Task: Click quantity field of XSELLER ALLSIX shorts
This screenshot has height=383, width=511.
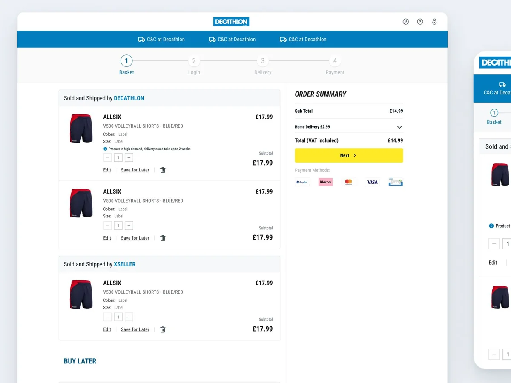Action: pos(118,317)
